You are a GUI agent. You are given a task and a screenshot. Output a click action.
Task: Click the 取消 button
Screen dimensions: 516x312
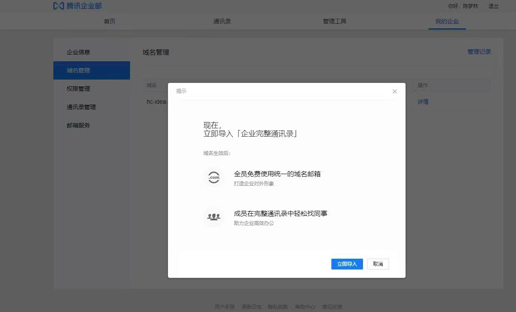[378, 264]
